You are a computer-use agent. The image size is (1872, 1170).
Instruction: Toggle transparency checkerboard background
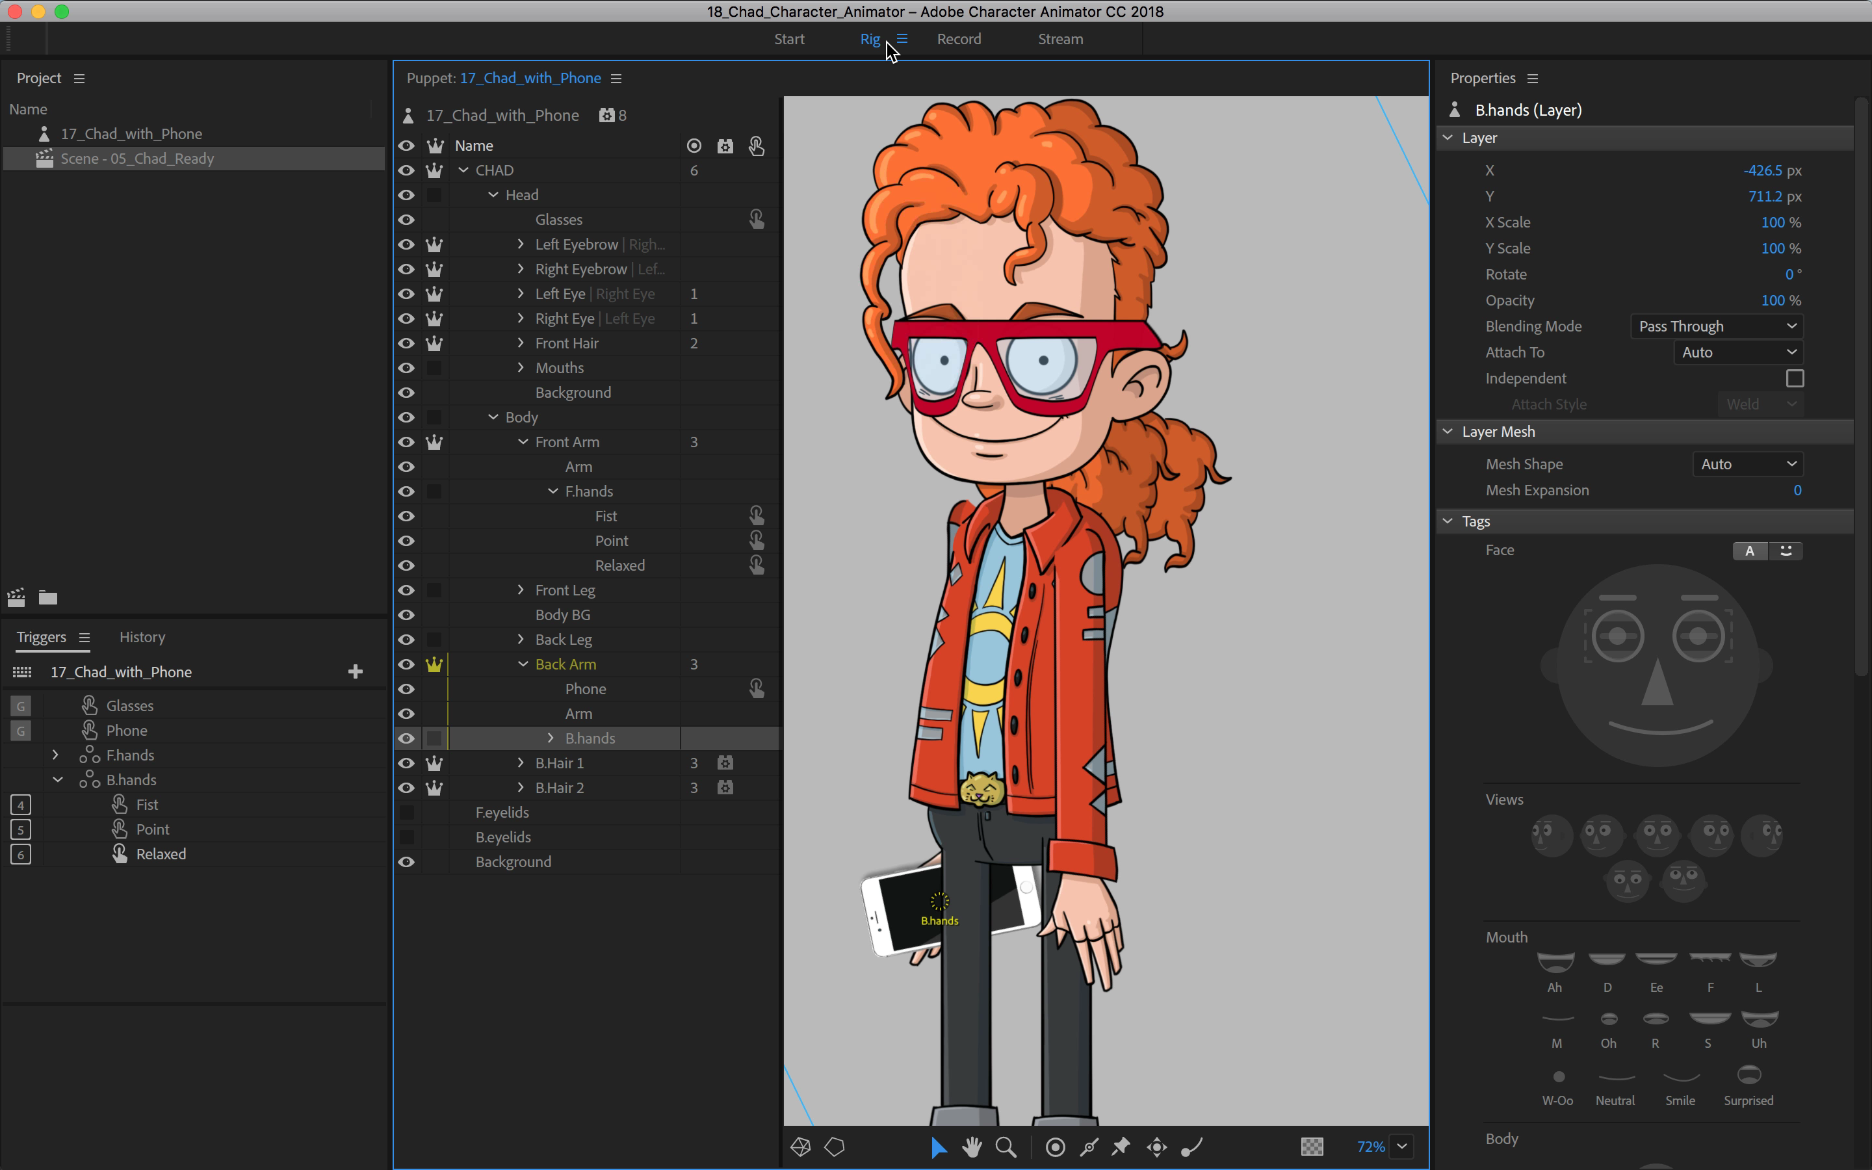(1312, 1147)
